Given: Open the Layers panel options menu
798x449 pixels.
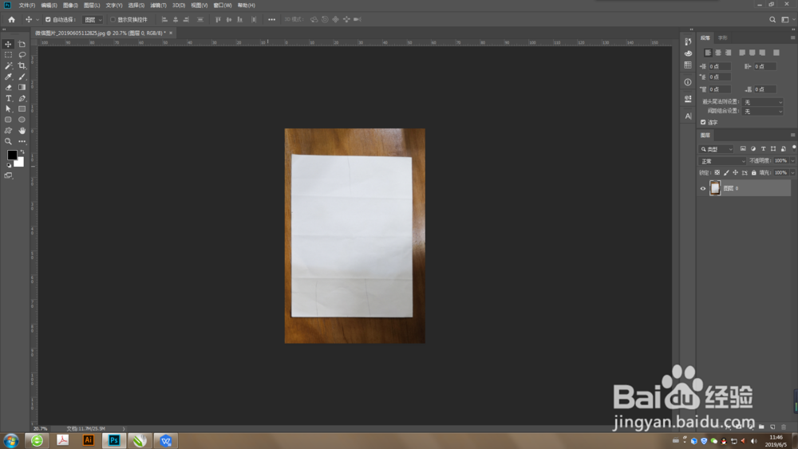Looking at the screenshot, I should (x=792, y=135).
